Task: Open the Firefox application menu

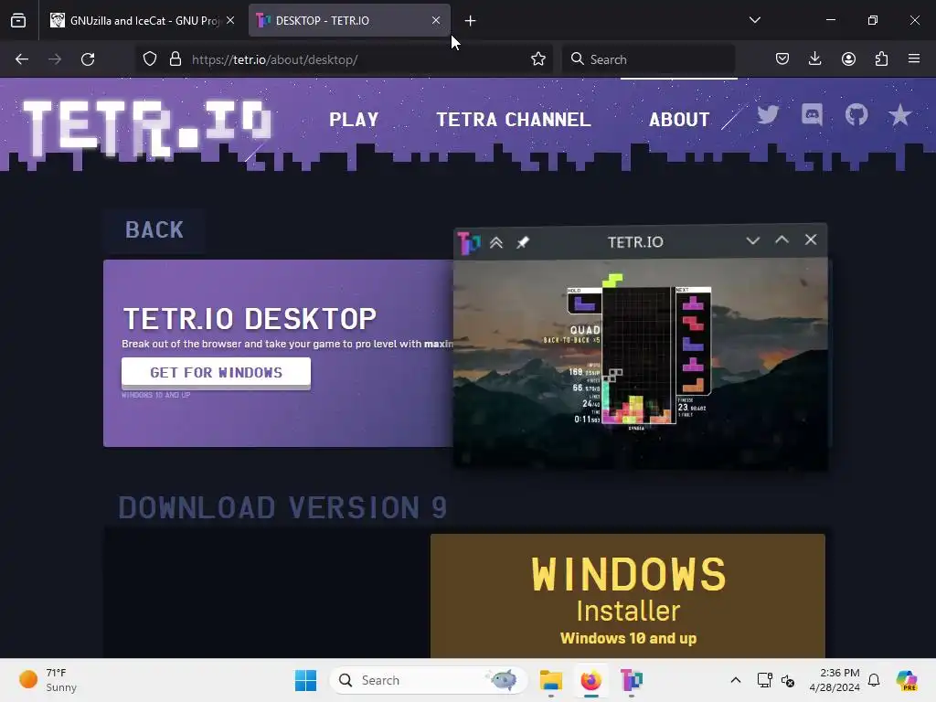Action: [x=914, y=59]
